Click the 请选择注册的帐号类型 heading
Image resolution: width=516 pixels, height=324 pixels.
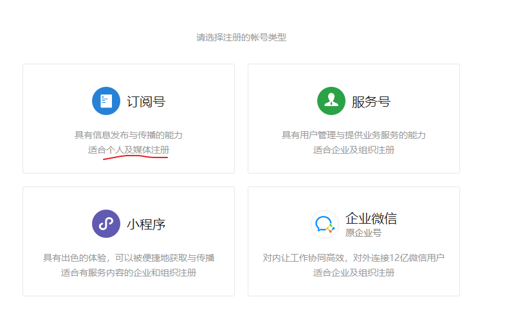pyautogui.click(x=241, y=37)
